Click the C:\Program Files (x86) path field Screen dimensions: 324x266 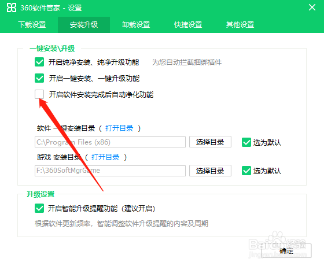coord(110,142)
